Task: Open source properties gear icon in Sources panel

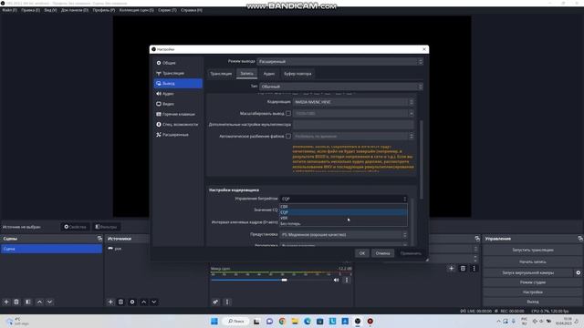Action: 132,302
